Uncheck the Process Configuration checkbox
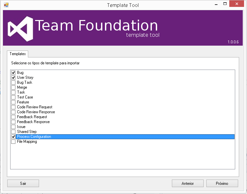The width and height of the screenshot is (247, 194). pyautogui.click(x=13, y=137)
